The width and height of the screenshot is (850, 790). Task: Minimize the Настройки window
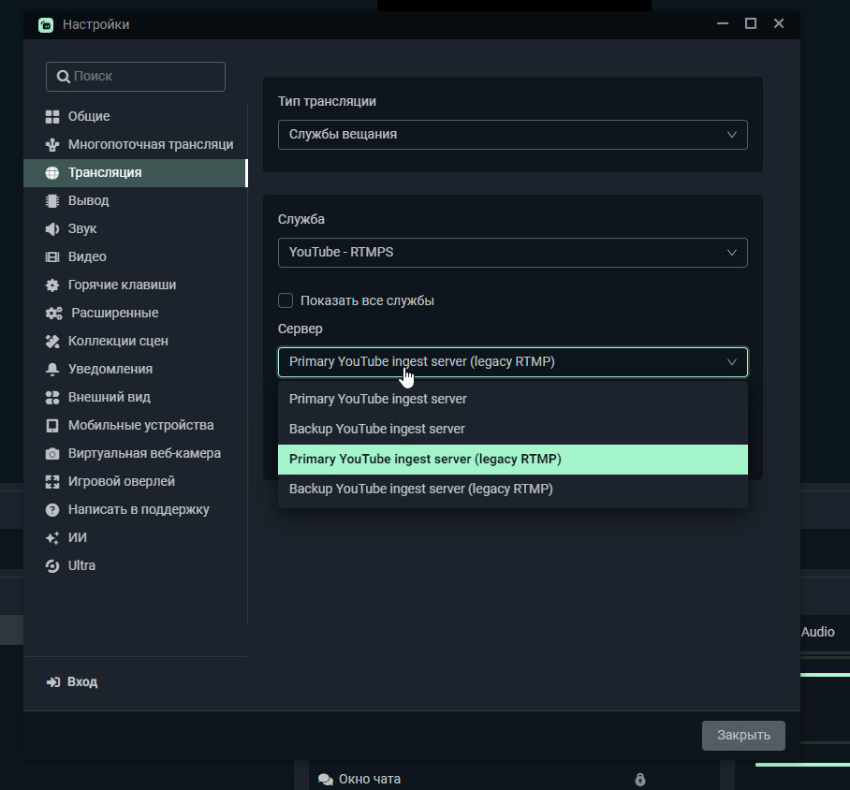[x=723, y=23]
